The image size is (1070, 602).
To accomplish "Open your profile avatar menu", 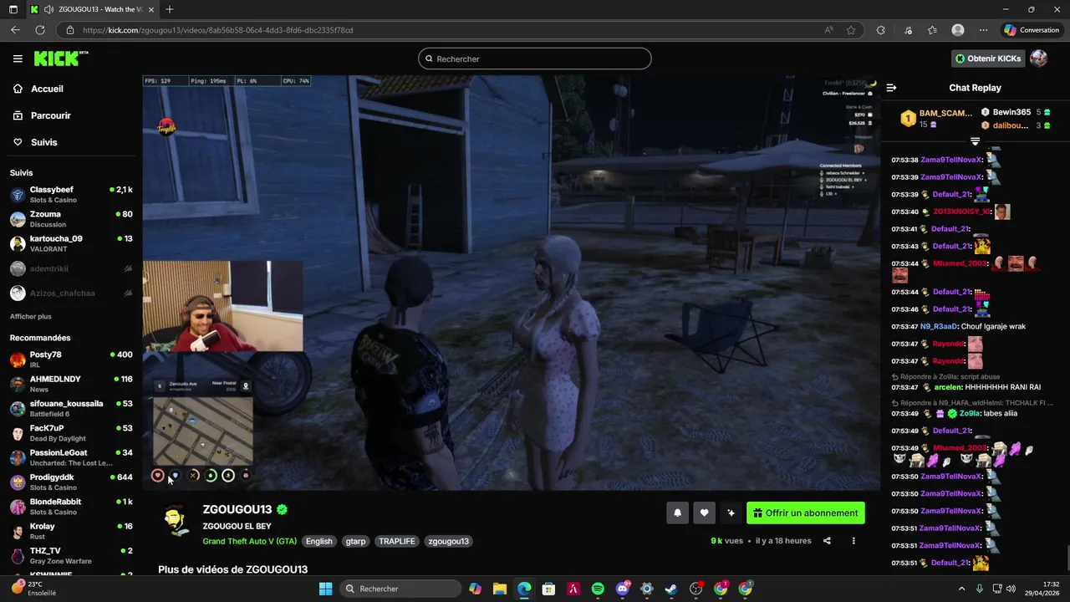I will pos(1038,59).
